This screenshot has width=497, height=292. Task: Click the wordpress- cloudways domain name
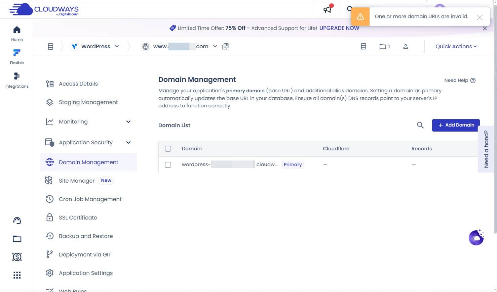pos(230,164)
